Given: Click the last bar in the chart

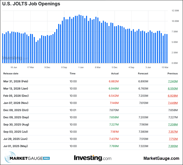Looking at the screenshot, I should (x=167, y=49).
